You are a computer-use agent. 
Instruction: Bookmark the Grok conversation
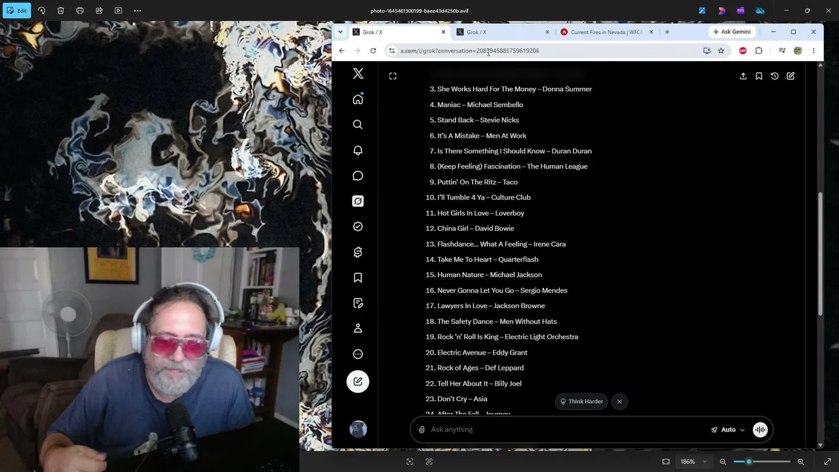pos(759,76)
